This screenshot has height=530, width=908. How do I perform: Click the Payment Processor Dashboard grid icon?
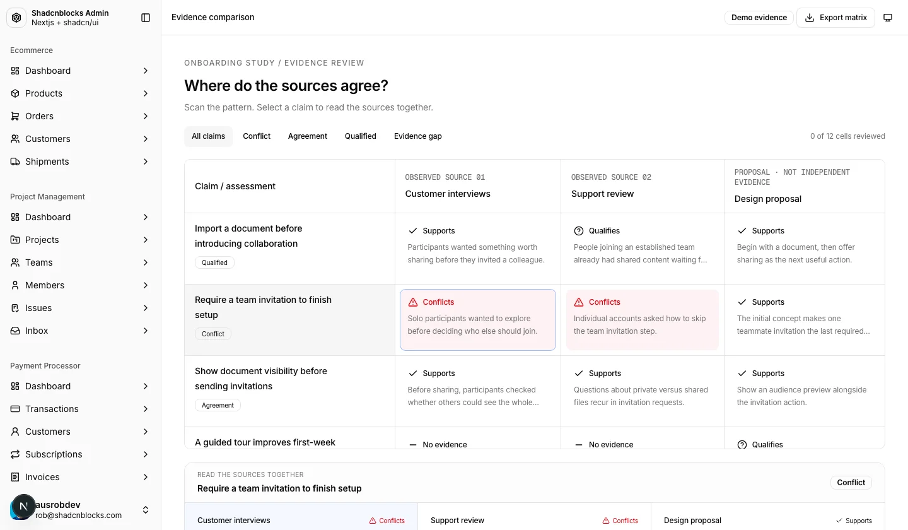(x=15, y=386)
